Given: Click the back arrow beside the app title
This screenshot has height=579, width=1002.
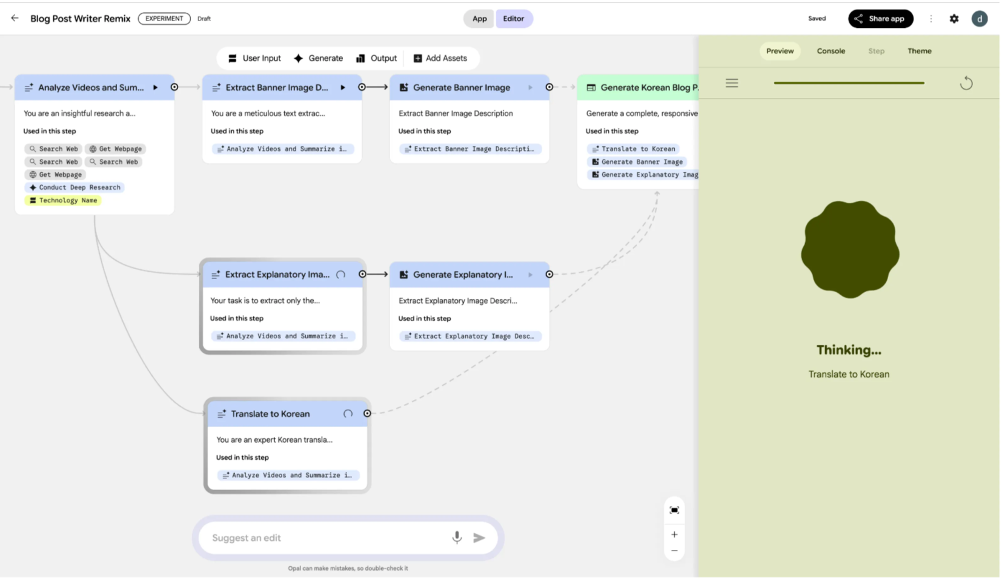Looking at the screenshot, I should [15, 18].
